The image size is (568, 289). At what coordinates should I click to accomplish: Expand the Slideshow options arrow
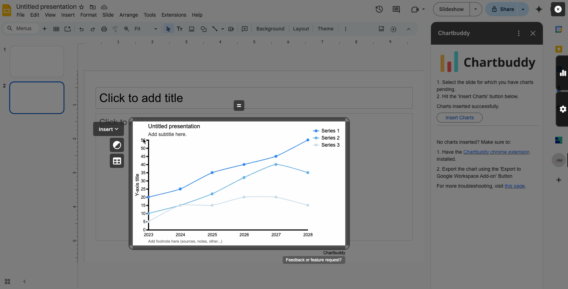[x=476, y=9]
